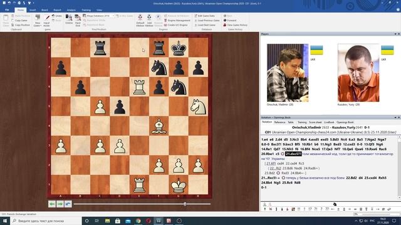
Task: Click Load Previous Game
Action: 207,21
